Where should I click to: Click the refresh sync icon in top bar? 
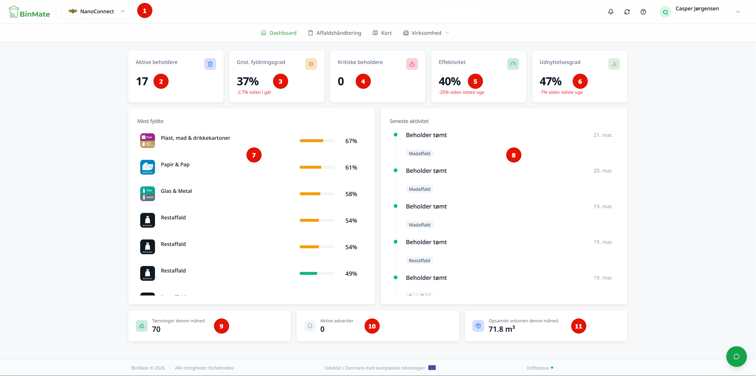(627, 12)
